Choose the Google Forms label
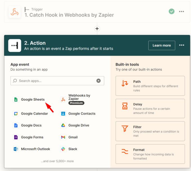This screenshot has width=191, height=171. [32, 137]
